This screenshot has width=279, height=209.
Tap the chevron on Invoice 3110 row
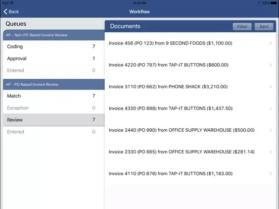(x=271, y=86)
